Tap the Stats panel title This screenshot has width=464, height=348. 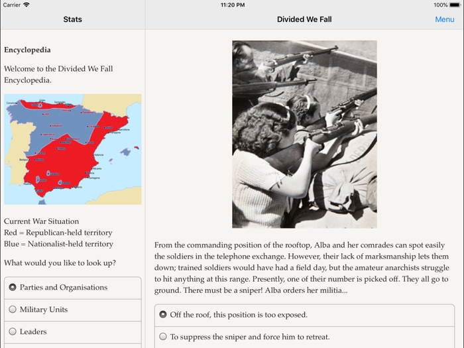point(72,19)
